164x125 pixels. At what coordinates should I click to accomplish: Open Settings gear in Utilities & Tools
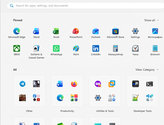tap(98, 98)
